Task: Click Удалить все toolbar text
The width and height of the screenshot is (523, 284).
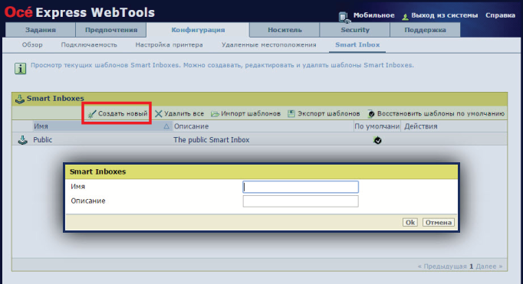Action: 184,114
